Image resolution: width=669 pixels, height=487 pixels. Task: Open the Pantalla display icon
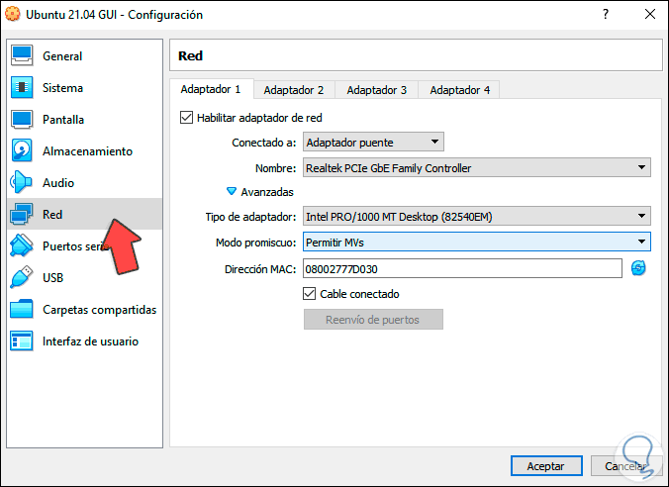pyautogui.click(x=22, y=120)
